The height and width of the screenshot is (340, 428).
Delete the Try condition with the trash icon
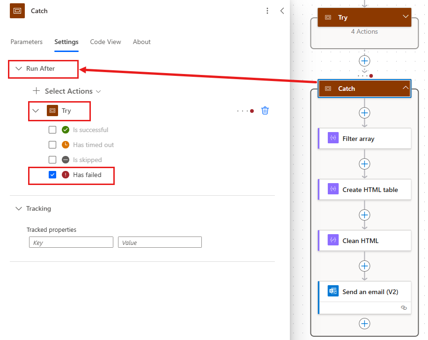265,111
